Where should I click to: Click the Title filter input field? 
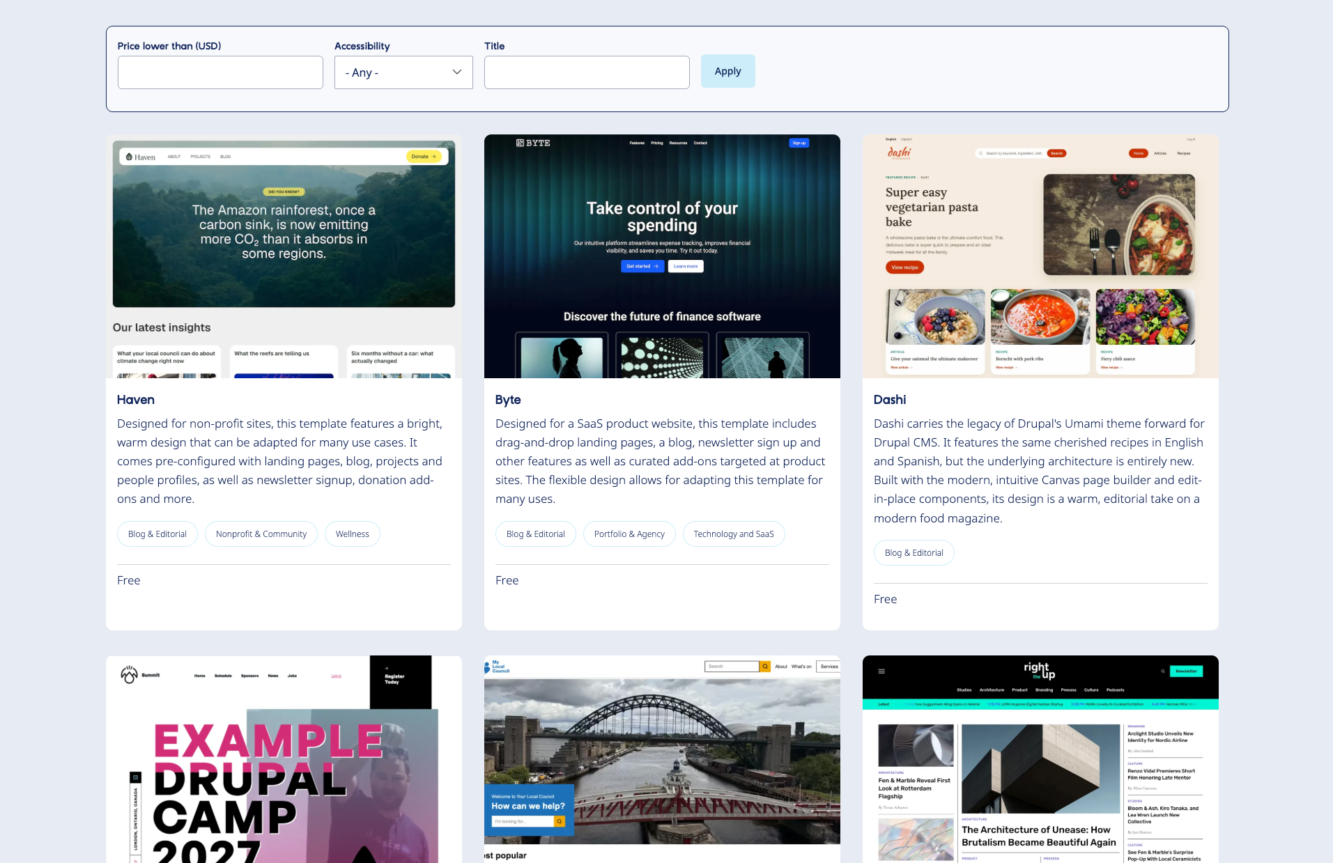click(587, 72)
